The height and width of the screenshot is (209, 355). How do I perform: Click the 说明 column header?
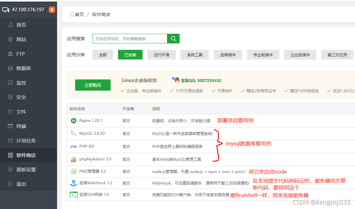click(x=156, y=109)
